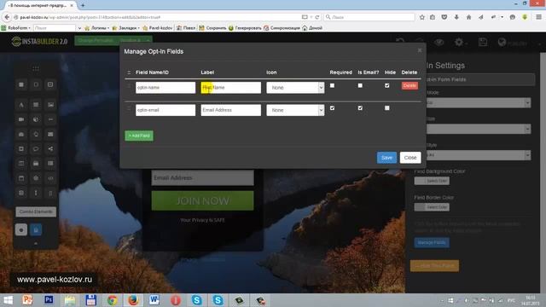546x307 pixels.
Task: Click the blue Save button in dialog
Action: click(x=386, y=158)
